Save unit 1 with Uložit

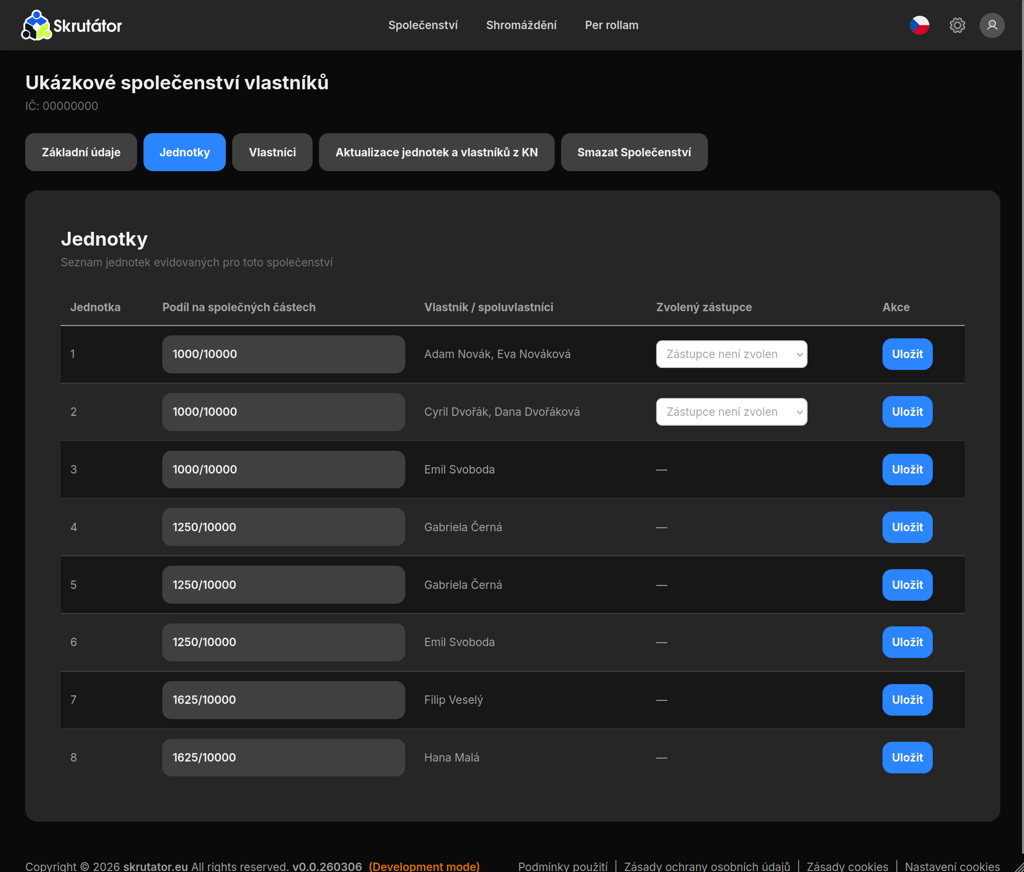click(907, 354)
